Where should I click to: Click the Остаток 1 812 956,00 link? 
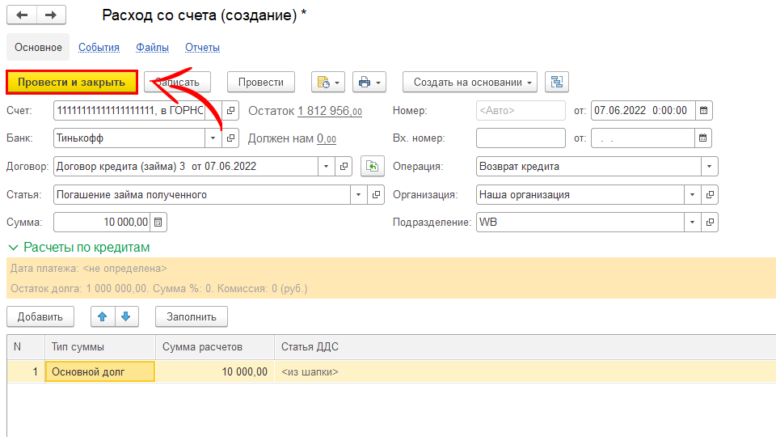tap(330, 111)
